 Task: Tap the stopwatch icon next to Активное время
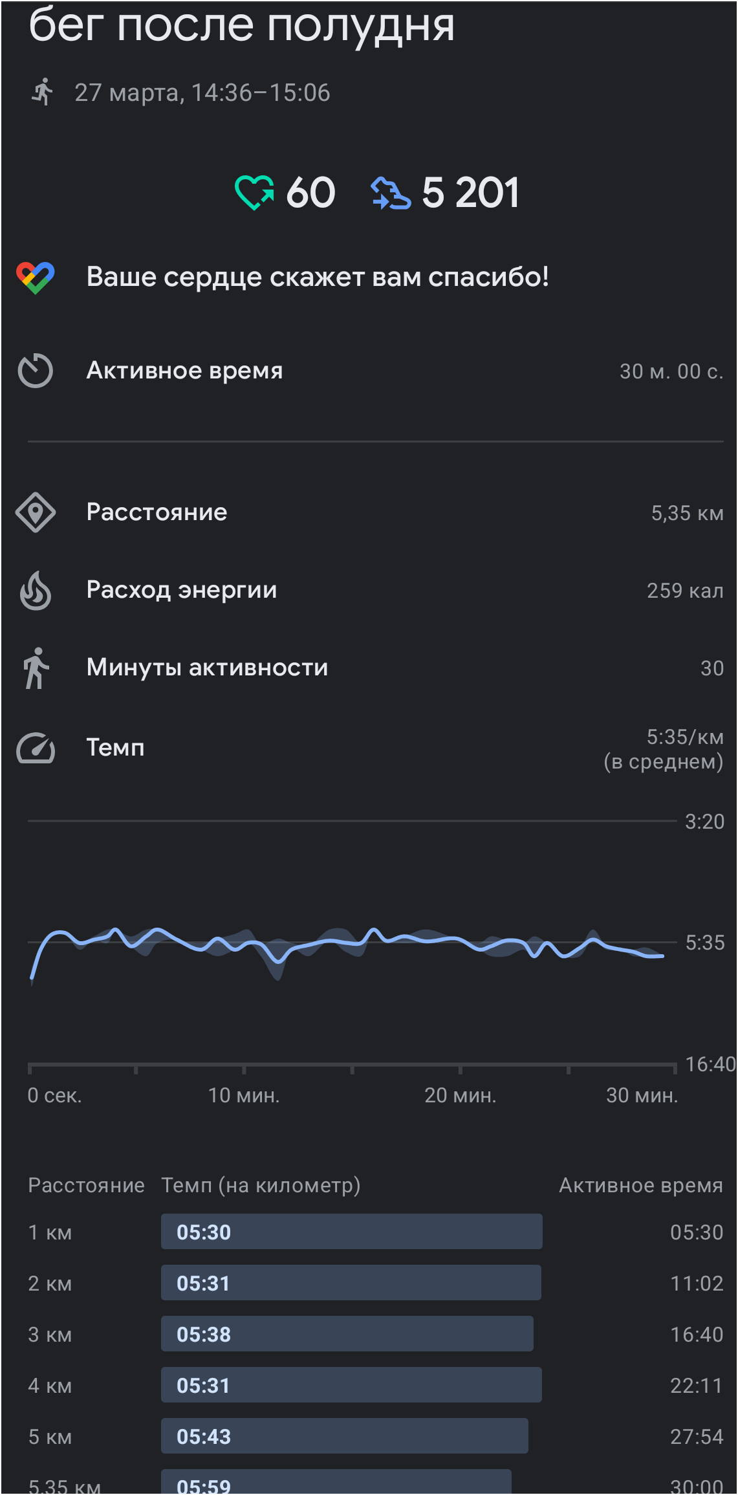[x=36, y=371]
